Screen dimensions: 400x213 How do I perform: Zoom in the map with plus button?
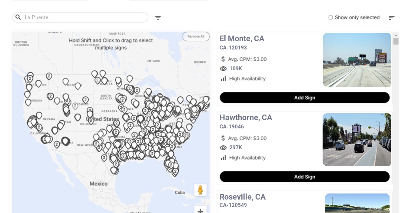pos(200,211)
